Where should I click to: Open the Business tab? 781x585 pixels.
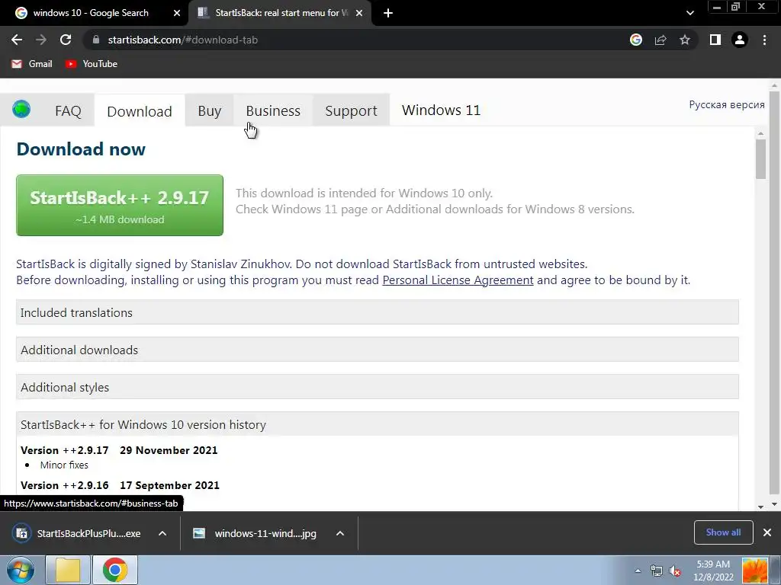(273, 110)
